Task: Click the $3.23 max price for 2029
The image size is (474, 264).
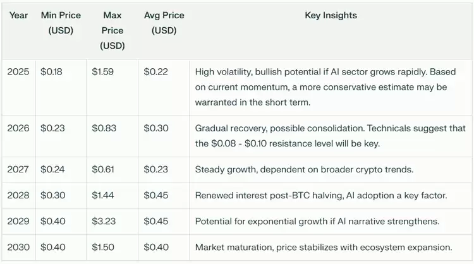Action: [104, 222]
